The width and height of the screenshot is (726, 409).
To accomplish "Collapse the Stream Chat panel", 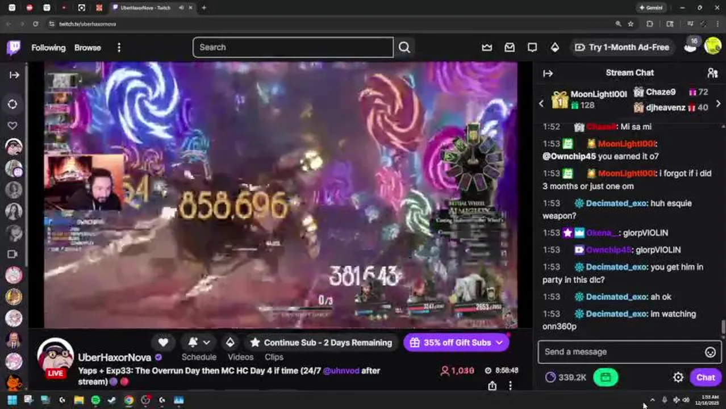I will click(x=548, y=73).
